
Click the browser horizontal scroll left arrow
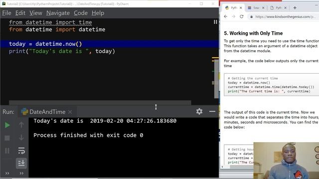222,167
